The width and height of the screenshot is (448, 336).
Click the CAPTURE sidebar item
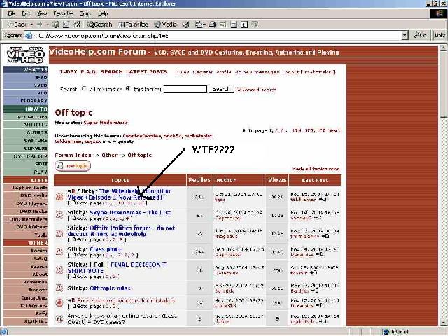tap(26, 140)
